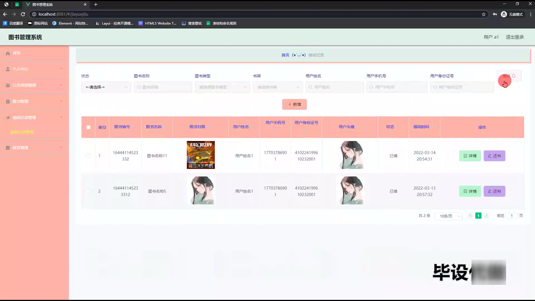
Task: Toggle the select-all checkbox in table header
Action: (x=88, y=127)
